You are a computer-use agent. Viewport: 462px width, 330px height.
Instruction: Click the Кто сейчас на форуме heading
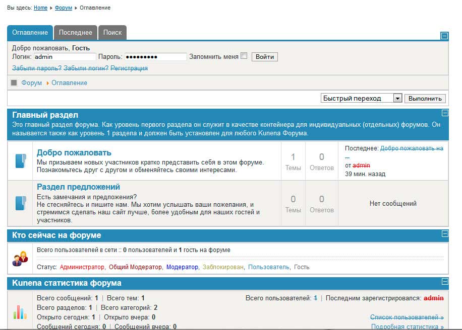tap(56, 235)
